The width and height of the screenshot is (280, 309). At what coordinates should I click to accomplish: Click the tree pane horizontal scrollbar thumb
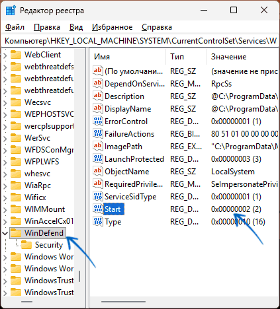pos(27,302)
